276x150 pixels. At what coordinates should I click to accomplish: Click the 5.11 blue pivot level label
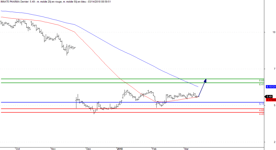261,104
